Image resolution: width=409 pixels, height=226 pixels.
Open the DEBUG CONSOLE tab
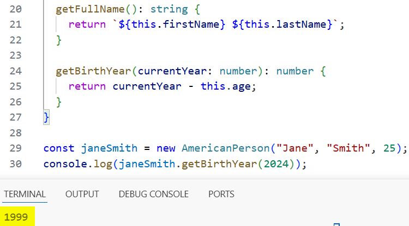coord(154,194)
